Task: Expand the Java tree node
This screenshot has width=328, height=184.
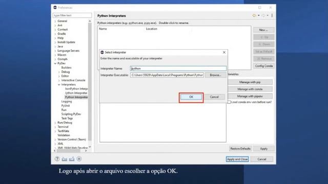Action: 55,47
